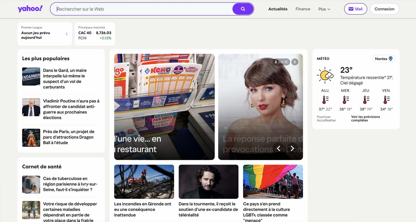
Task: Click the children on bicycles thumbnail
Action: [x=31, y=210]
